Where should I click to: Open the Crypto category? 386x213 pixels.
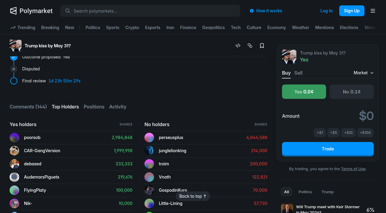(132, 28)
